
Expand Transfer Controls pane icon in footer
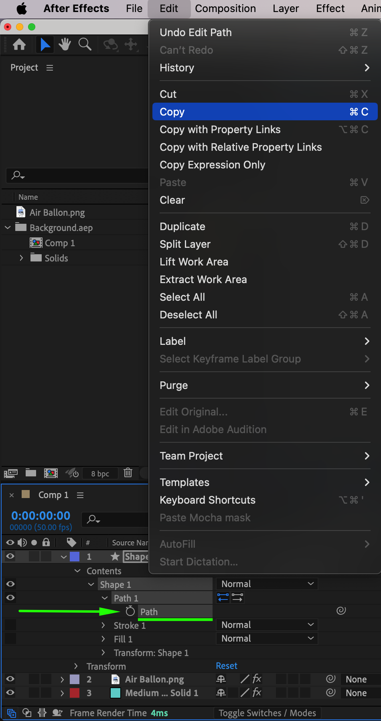27,713
